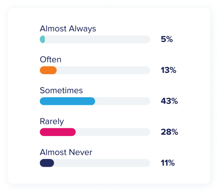The image size is (220, 193).
Task: Click the 5% value text
Action: 167,39
